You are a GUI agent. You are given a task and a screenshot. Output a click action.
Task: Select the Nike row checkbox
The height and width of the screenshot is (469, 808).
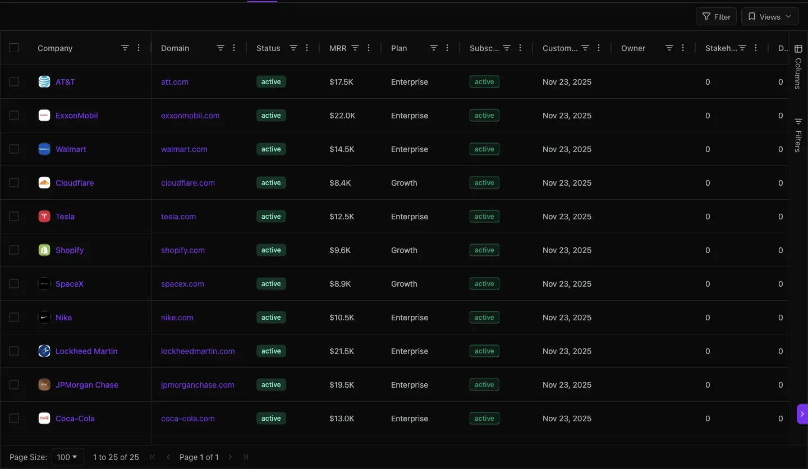coord(14,318)
